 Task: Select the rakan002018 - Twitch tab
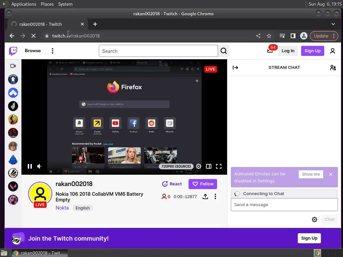pos(48,24)
